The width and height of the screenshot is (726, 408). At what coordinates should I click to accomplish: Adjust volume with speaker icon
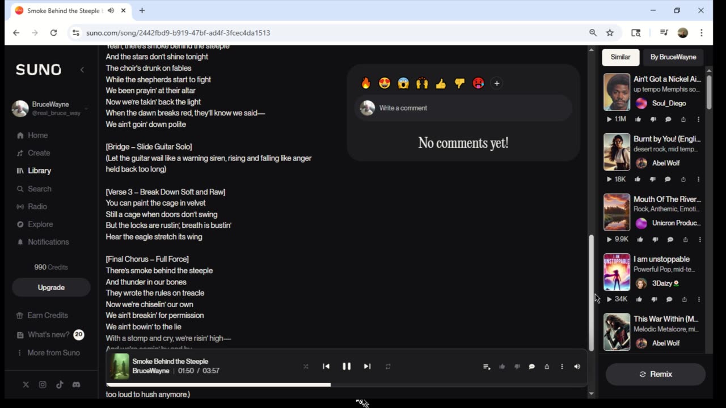click(577, 367)
